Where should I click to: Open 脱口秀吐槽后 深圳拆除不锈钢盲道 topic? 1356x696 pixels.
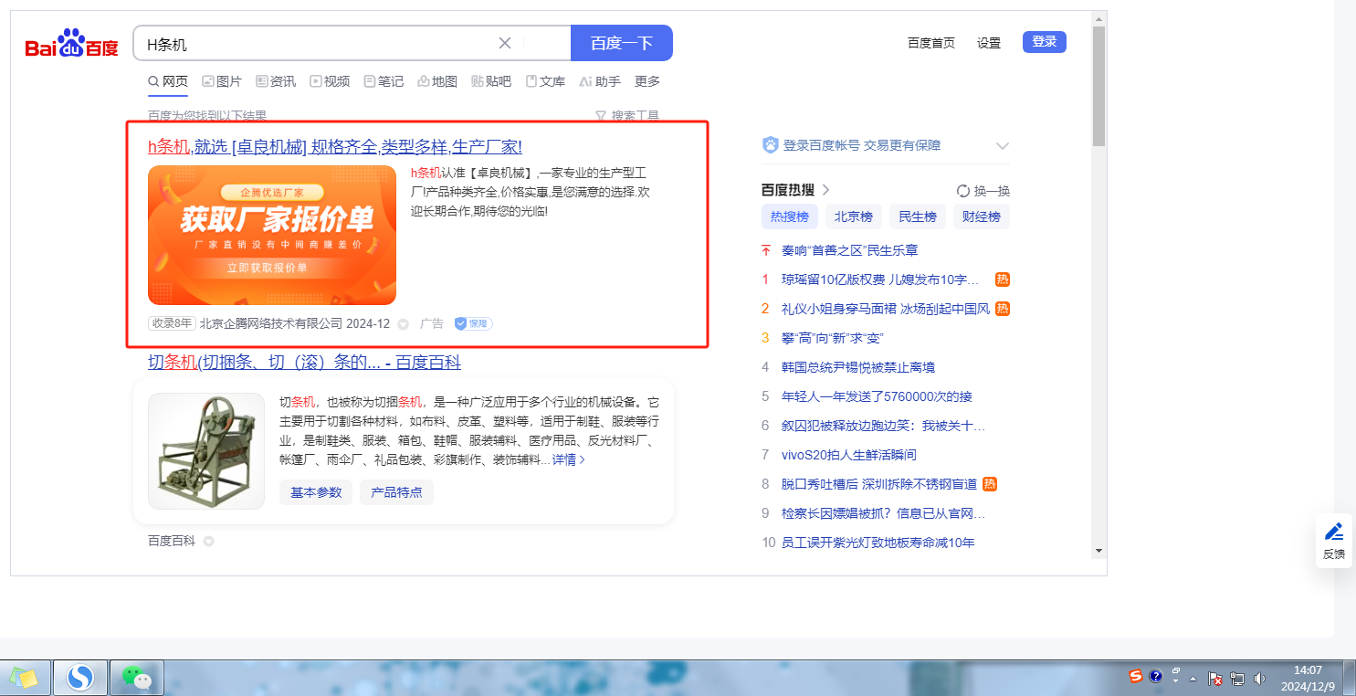(x=879, y=484)
